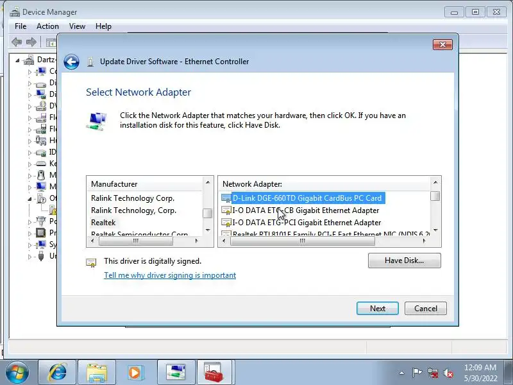Open the Action menu in Device Manager
This screenshot has height=385, width=513.
47,26
